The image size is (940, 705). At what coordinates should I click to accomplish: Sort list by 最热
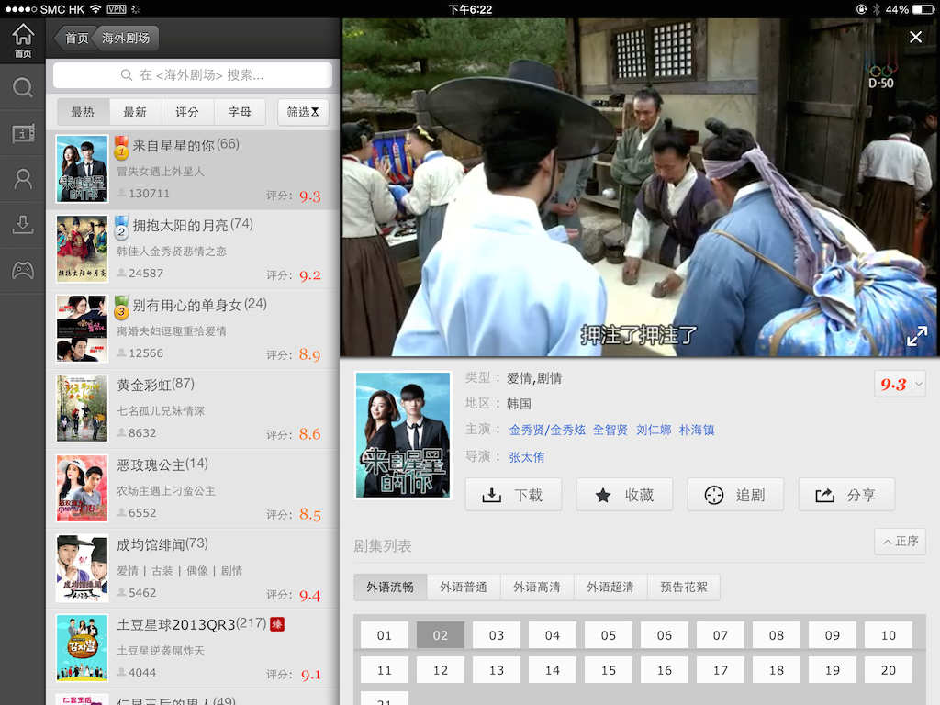pos(83,112)
